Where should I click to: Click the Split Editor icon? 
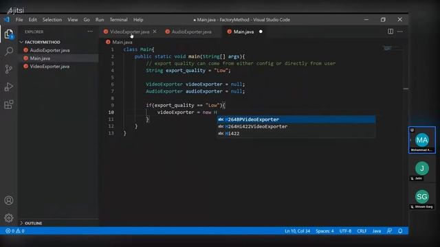(390, 32)
